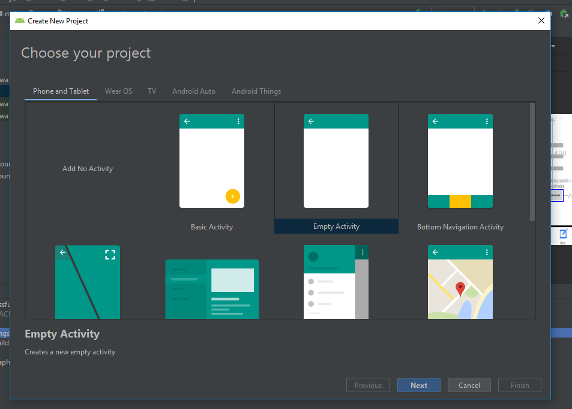This screenshot has height=409, width=572.
Task: Open the Wear OS tab
Action: pyautogui.click(x=119, y=91)
